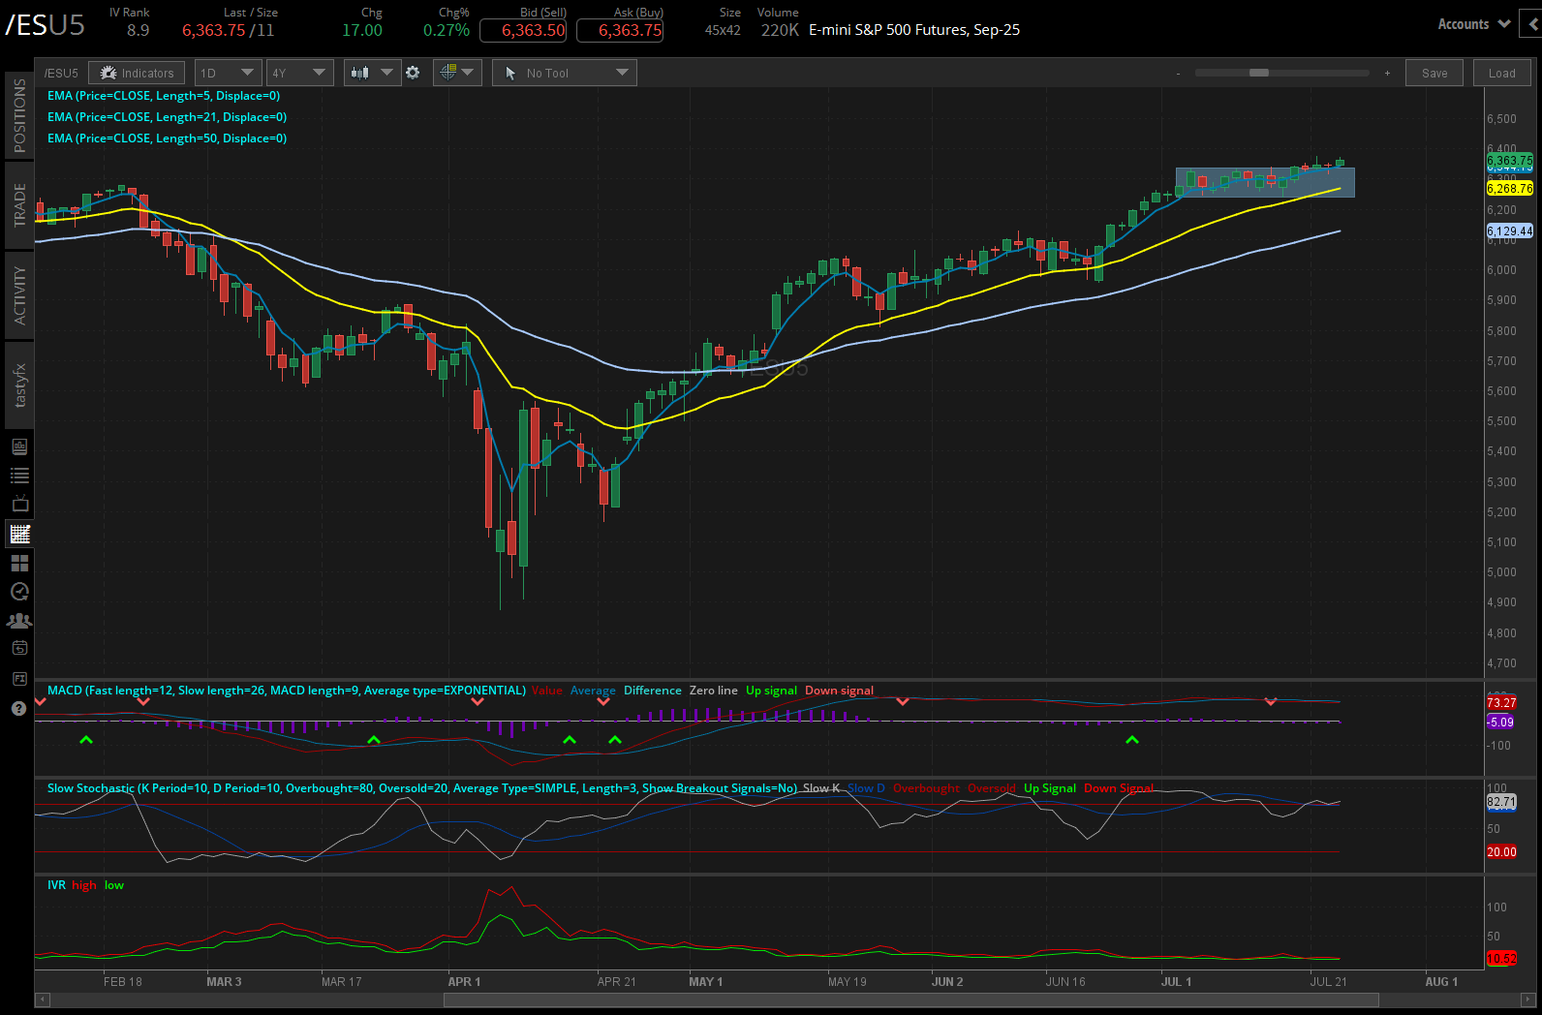This screenshot has height=1015, width=1542.
Task: Click the scrollbar left arrow
Action: 42,1000
